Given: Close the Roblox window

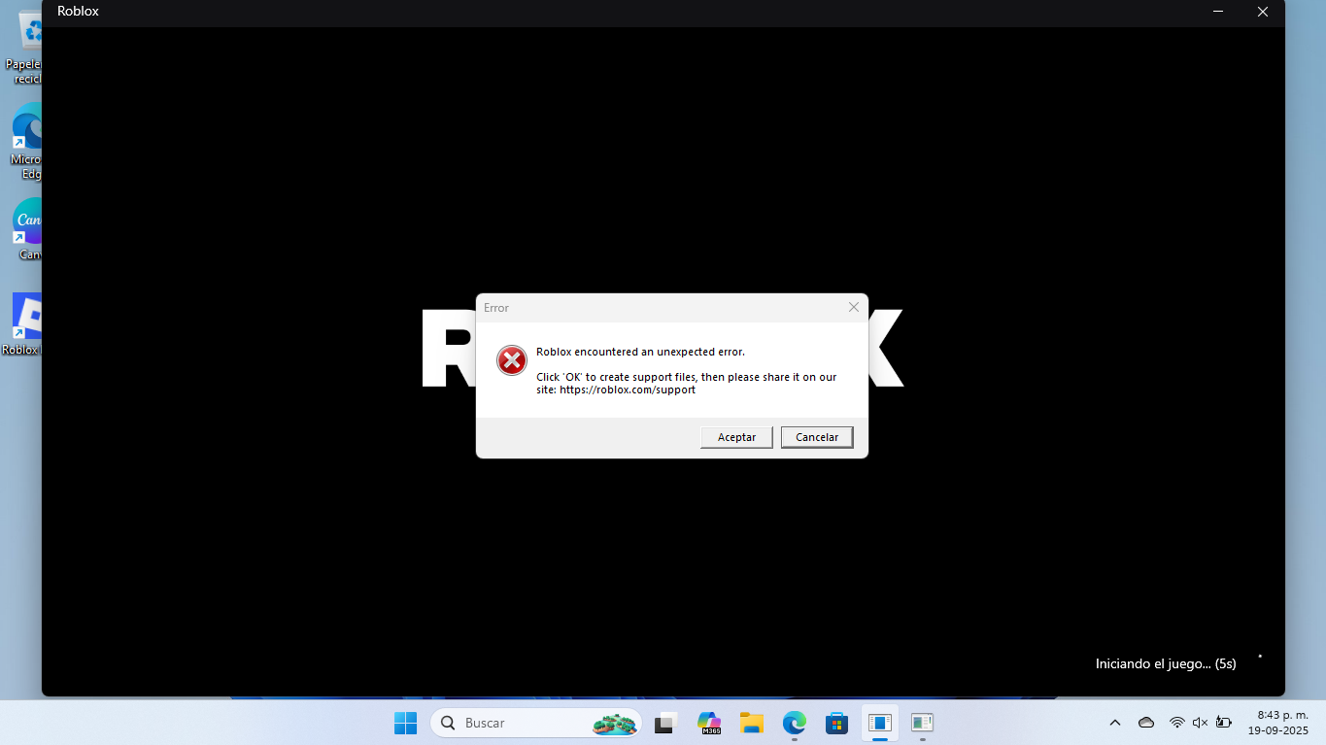Looking at the screenshot, I should point(1263,12).
